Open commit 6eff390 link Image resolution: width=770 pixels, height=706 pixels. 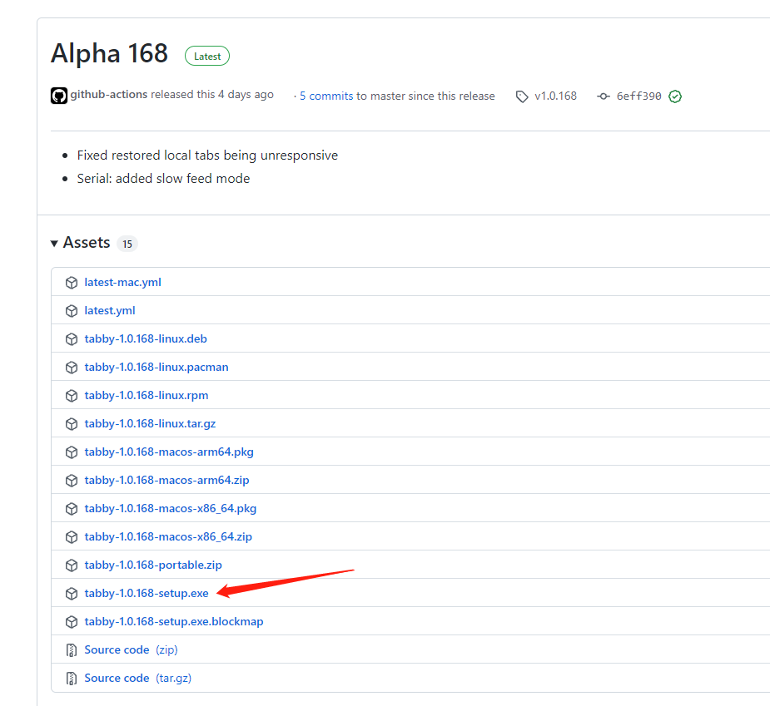(638, 96)
